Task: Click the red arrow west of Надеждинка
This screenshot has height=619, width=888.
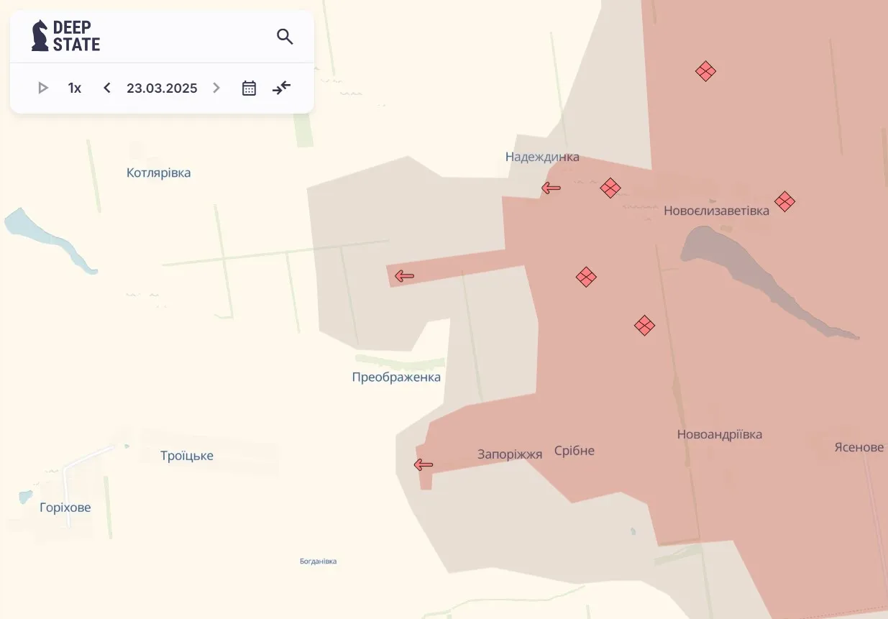Action: pyautogui.click(x=551, y=188)
